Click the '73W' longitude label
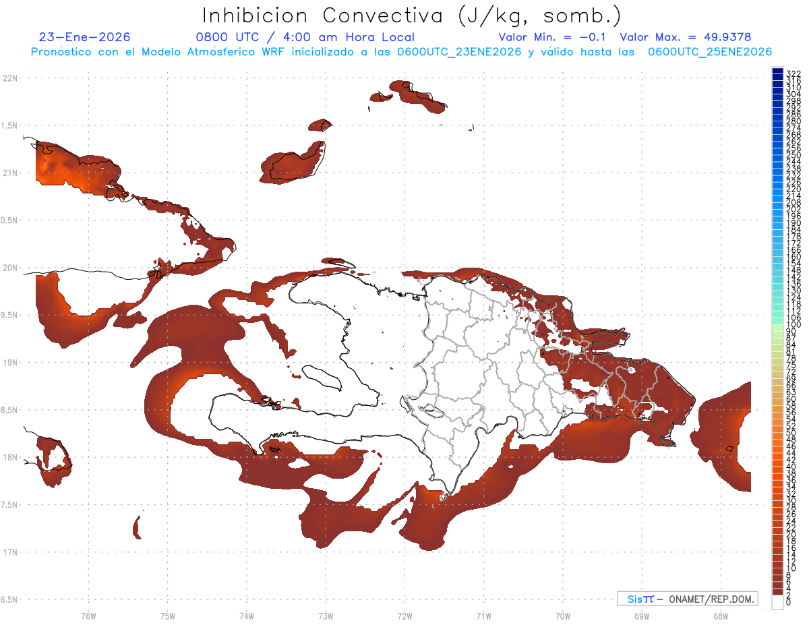This screenshot has height=625, width=809. pos(326,616)
